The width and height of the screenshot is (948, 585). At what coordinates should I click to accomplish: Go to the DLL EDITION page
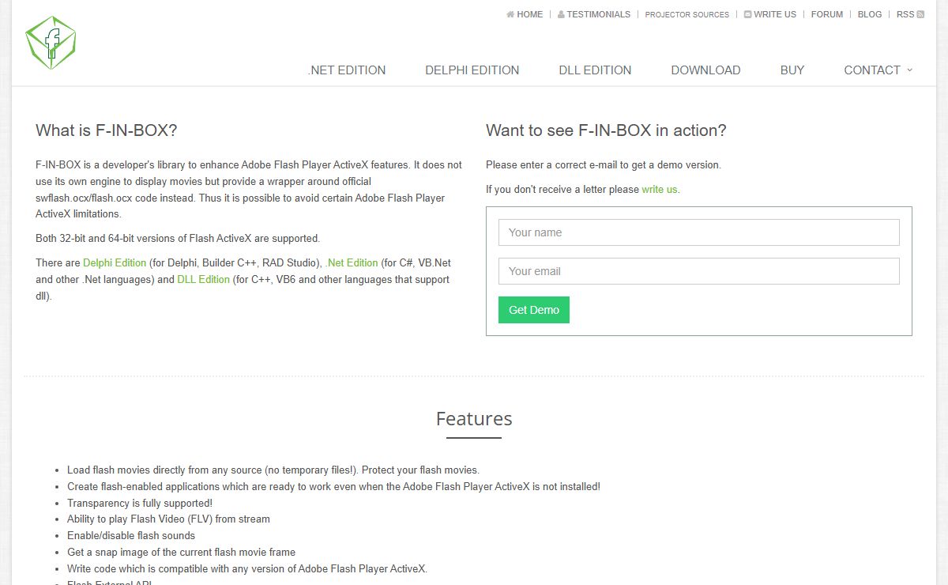pos(595,70)
